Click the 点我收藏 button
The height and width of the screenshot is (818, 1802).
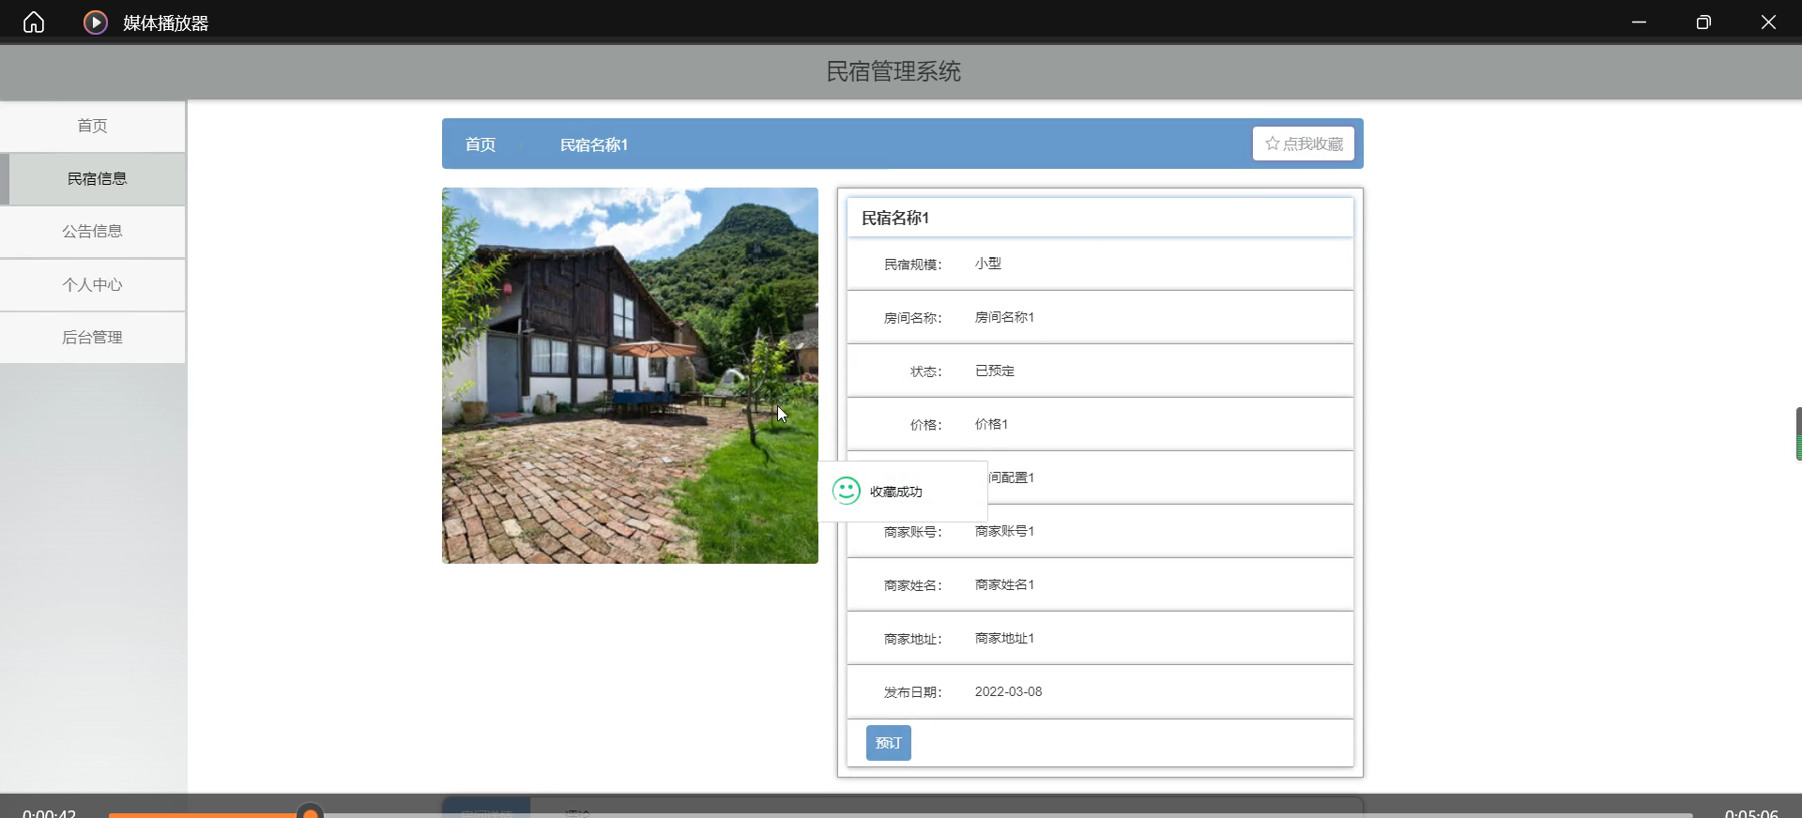(x=1304, y=144)
